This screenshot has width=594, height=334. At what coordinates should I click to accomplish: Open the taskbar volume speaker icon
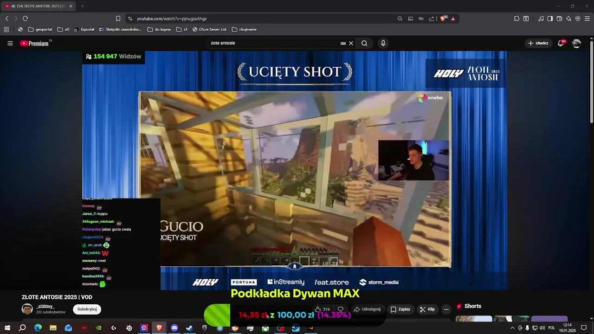[542, 328]
